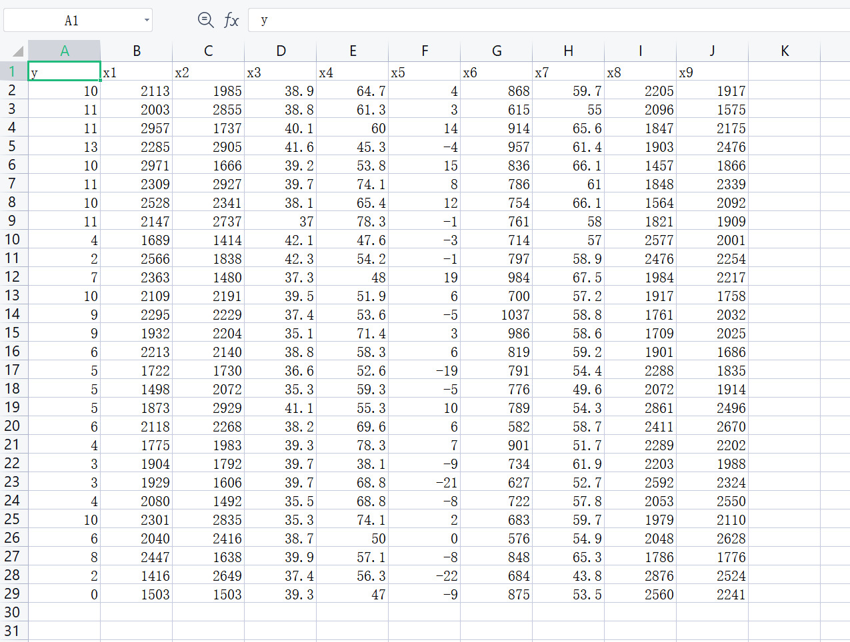This screenshot has width=850, height=642.
Task: Select column D header
Action: pyautogui.click(x=281, y=51)
